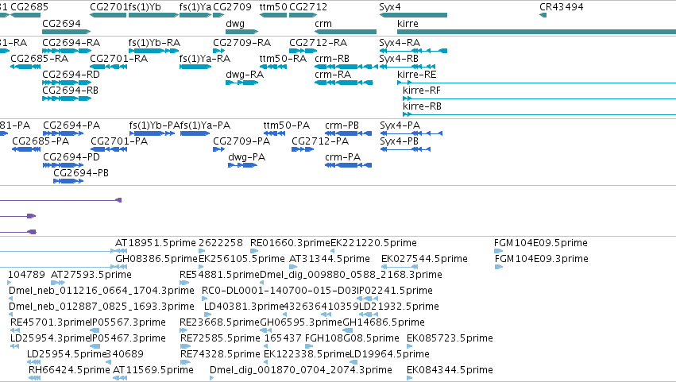The width and height of the screenshot is (676, 382).
Task: Select the CG2712 gene label
Action: click(308, 7)
